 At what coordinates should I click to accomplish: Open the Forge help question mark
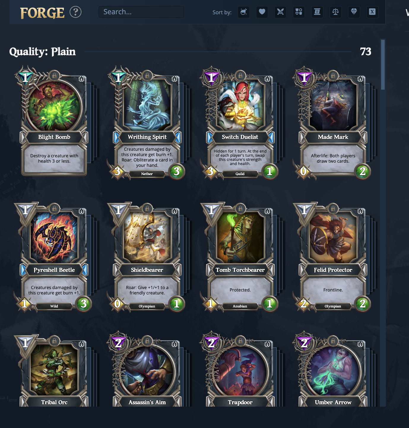pos(75,12)
